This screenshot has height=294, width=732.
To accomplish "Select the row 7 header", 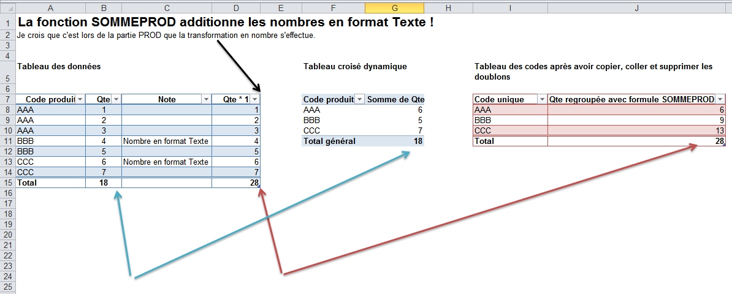I will [x=7, y=99].
